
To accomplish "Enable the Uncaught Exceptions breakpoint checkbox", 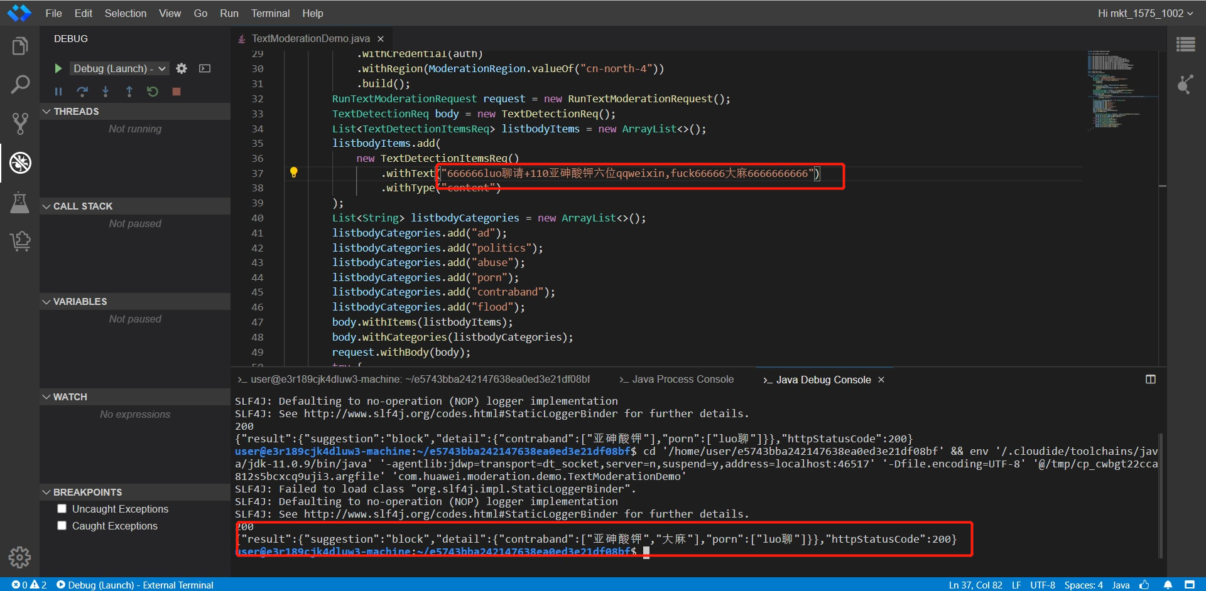I will tap(62, 509).
